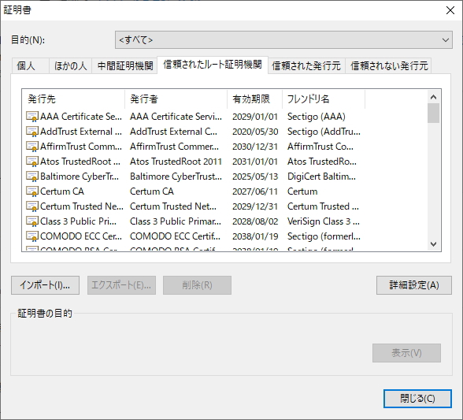Click certificate icon for Class 3 Public row
This screenshot has width=463, height=420.
click(32, 221)
